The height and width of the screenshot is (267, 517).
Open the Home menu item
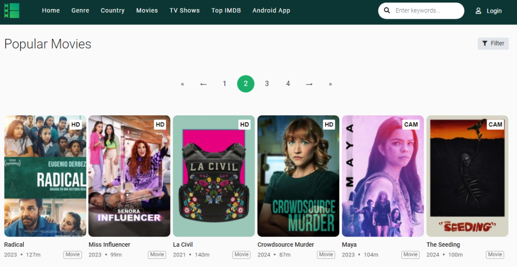(x=51, y=11)
